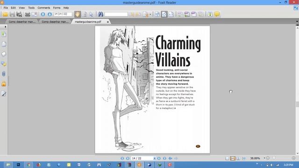The image size is (299, 168).
Task: Enable Single Page view mode
Action: 227,158
